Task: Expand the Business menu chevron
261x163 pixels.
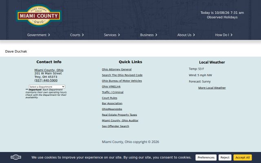Action: point(156,35)
